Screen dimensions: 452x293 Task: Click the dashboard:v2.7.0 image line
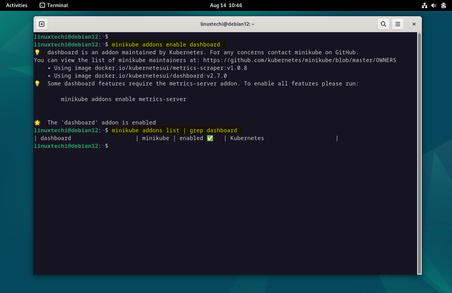click(137, 76)
